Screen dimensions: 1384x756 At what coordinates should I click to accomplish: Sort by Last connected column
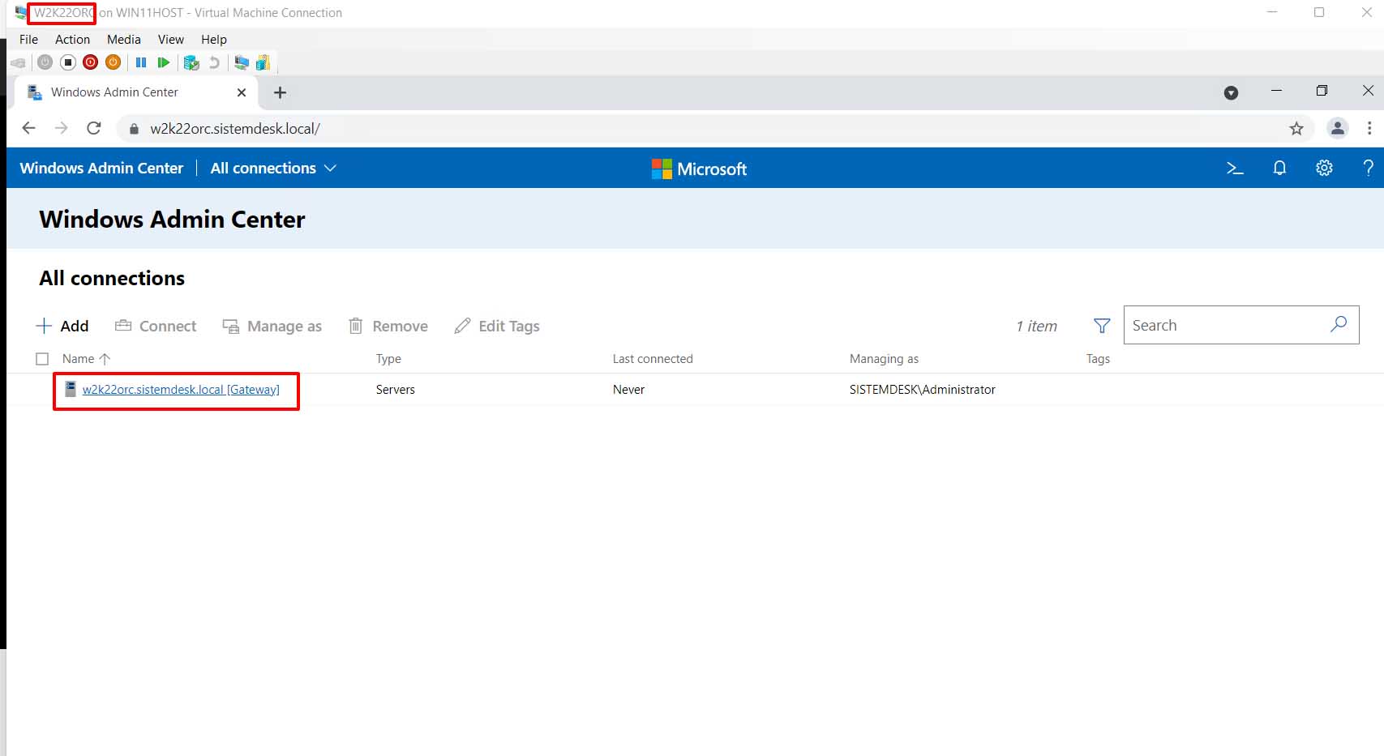click(653, 359)
